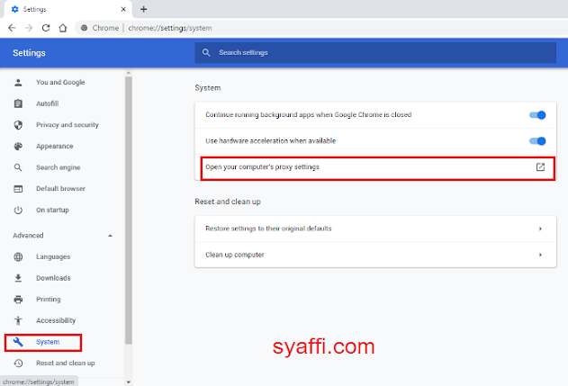The height and width of the screenshot is (386, 568).
Task: Open the You and Google section
Action: click(60, 82)
